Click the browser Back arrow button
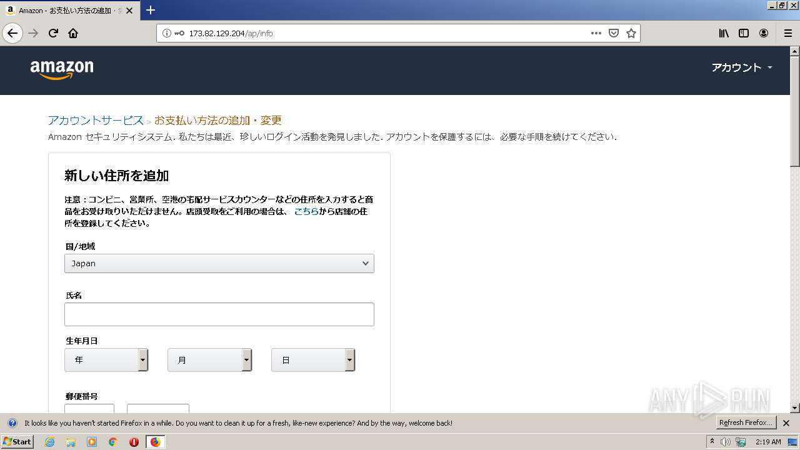The image size is (800, 450). point(12,33)
